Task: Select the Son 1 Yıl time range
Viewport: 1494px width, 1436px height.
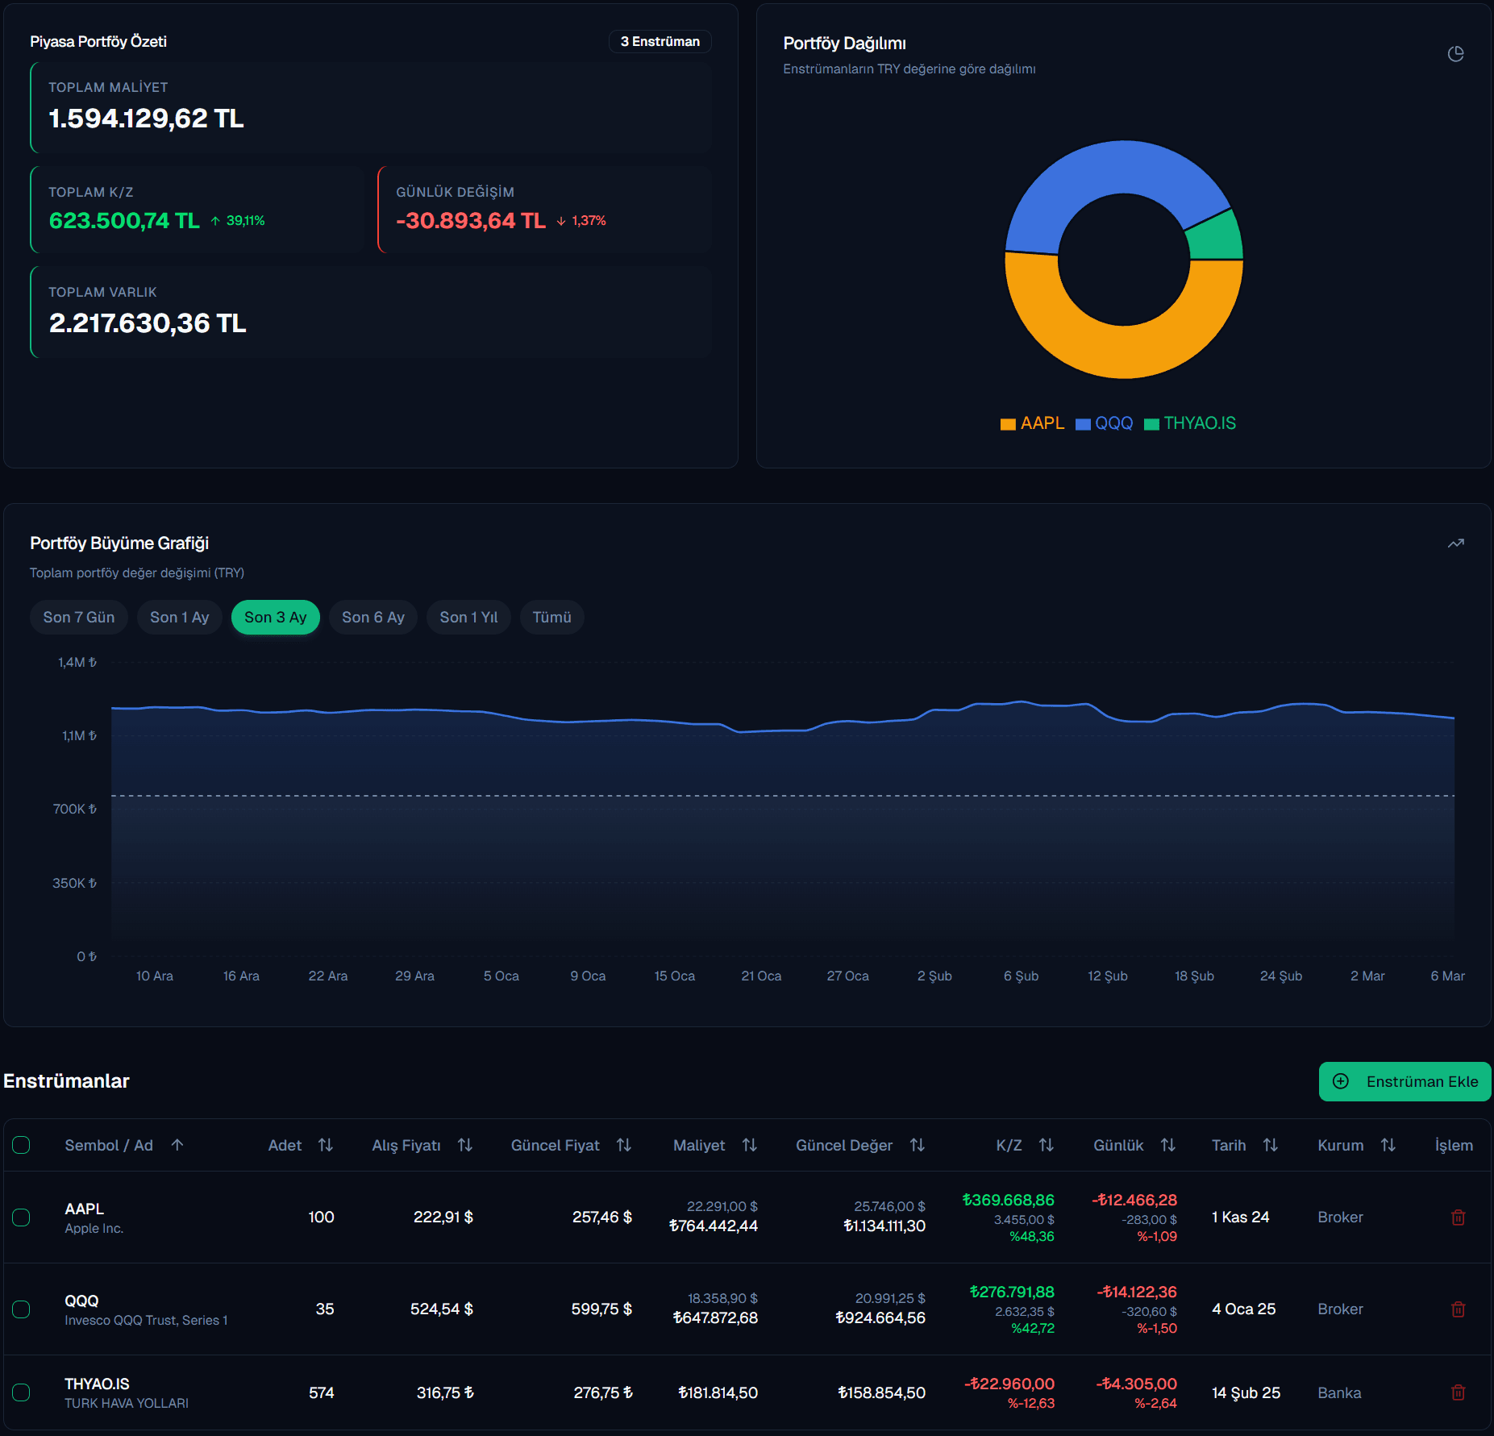Action: [468, 618]
